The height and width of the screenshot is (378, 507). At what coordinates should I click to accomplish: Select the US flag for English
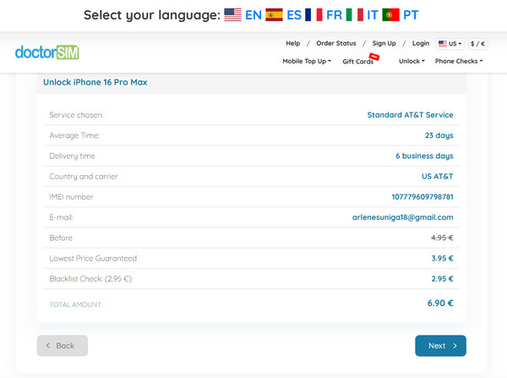point(233,15)
